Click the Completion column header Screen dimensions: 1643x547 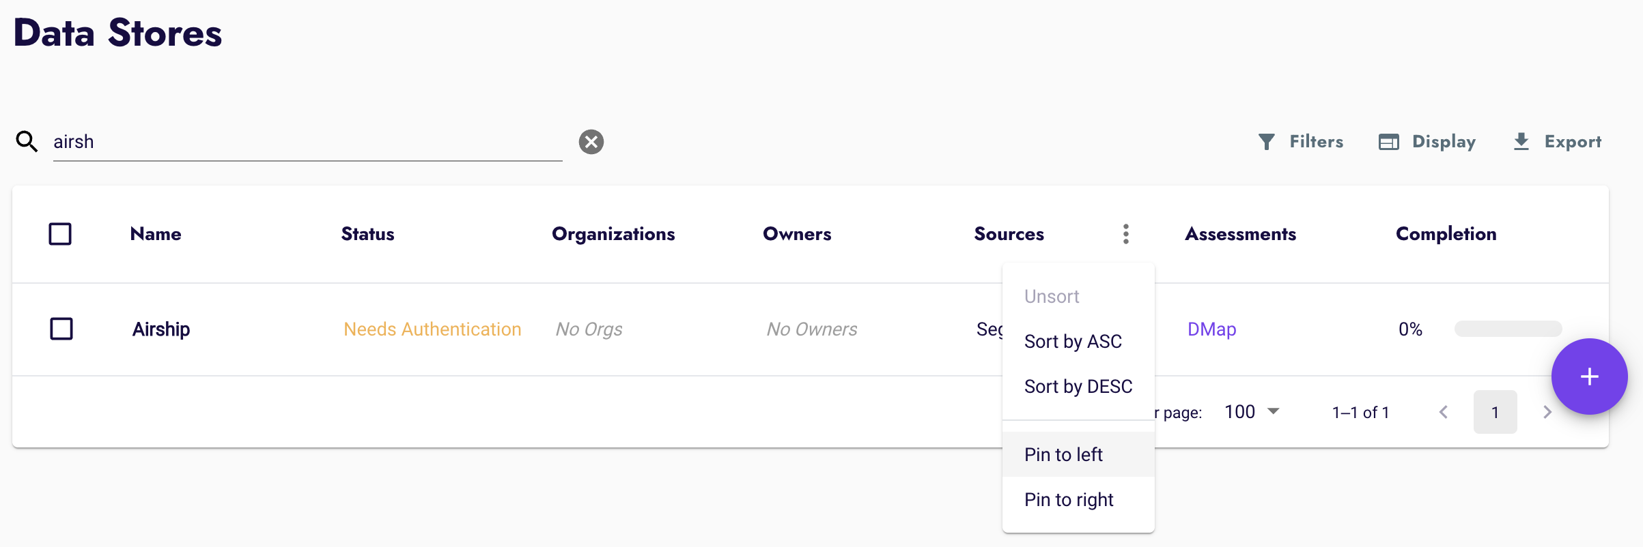tap(1446, 234)
